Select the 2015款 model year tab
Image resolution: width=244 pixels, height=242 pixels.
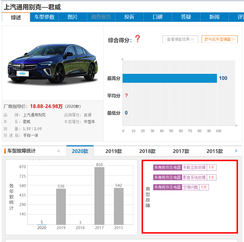[215, 151]
